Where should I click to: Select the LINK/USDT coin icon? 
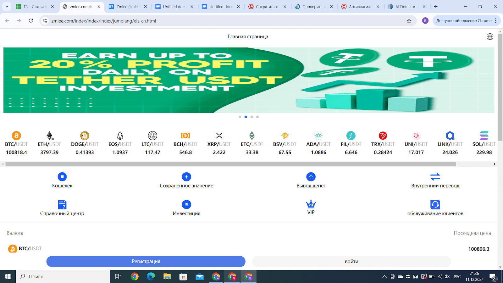tap(450, 136)
